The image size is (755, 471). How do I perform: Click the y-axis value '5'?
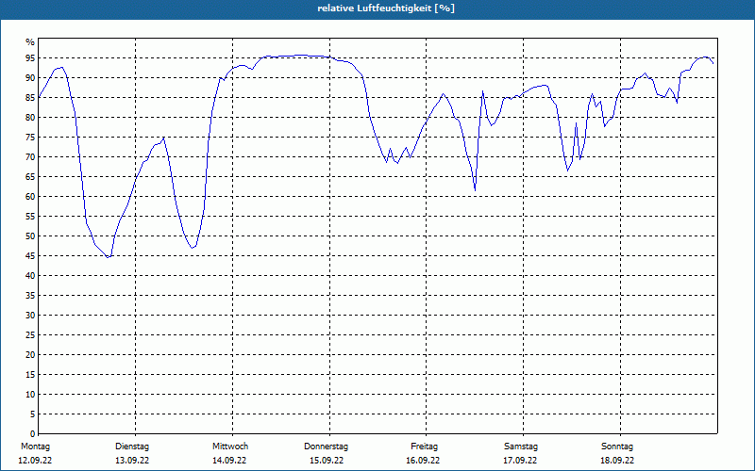tap(33, 414)
